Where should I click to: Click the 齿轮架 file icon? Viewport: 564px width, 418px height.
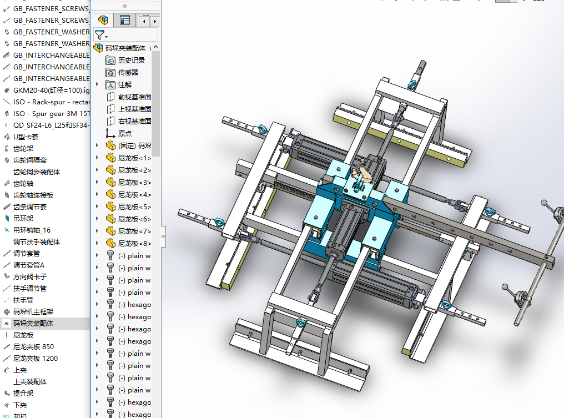[7, 148]
